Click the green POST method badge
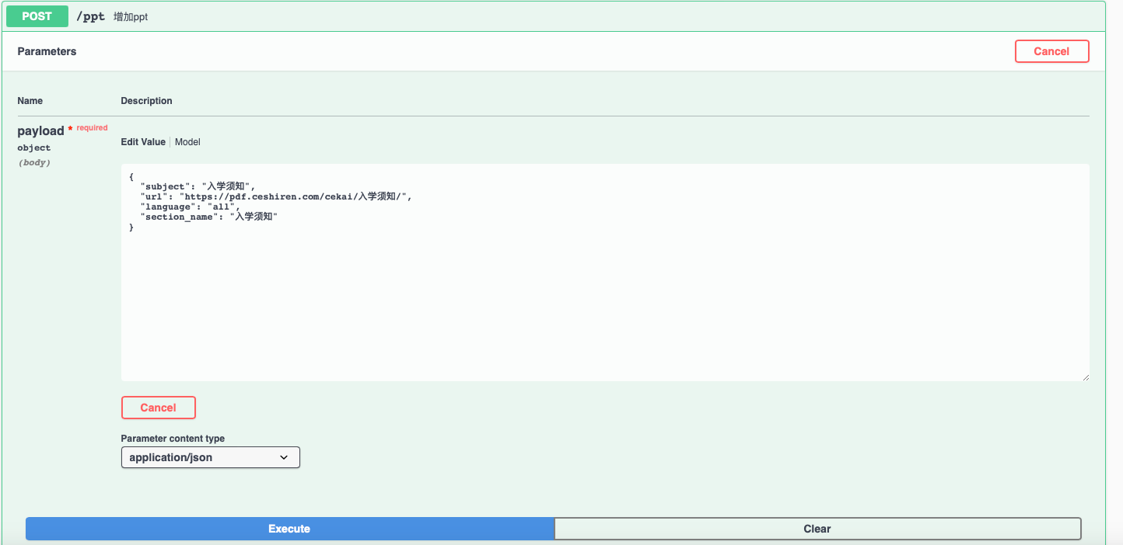 [x=37, y=16]
